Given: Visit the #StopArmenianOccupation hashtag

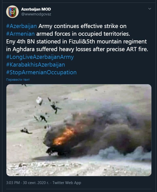Looking at the screenshot, I should tap(41, 72).
